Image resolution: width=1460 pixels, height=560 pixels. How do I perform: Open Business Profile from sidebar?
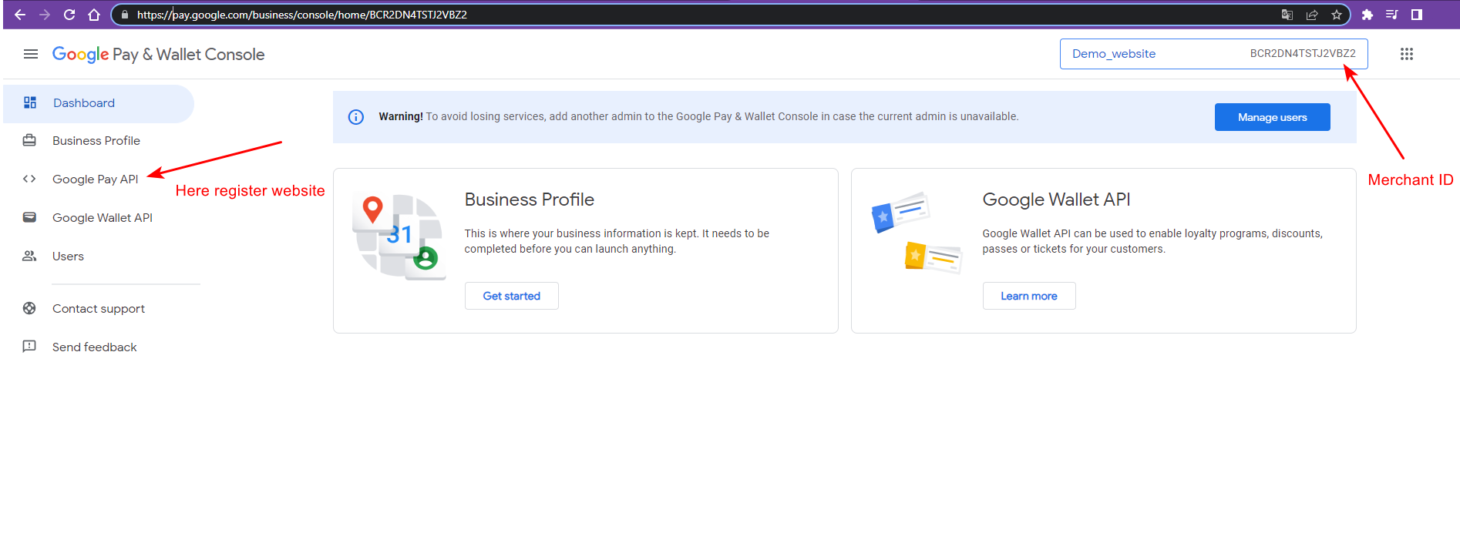[96, 141]
